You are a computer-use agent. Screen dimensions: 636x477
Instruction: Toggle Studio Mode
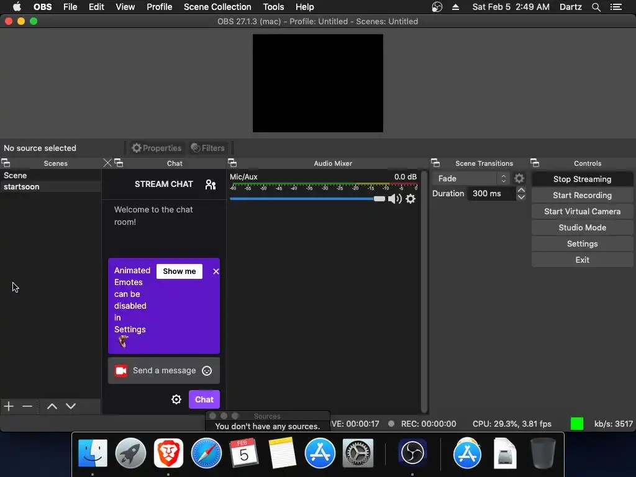tap(582, 228)
